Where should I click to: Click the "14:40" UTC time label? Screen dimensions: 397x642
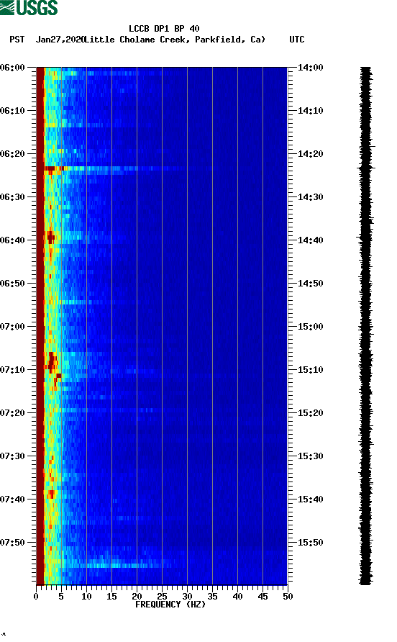click(310, 240)
